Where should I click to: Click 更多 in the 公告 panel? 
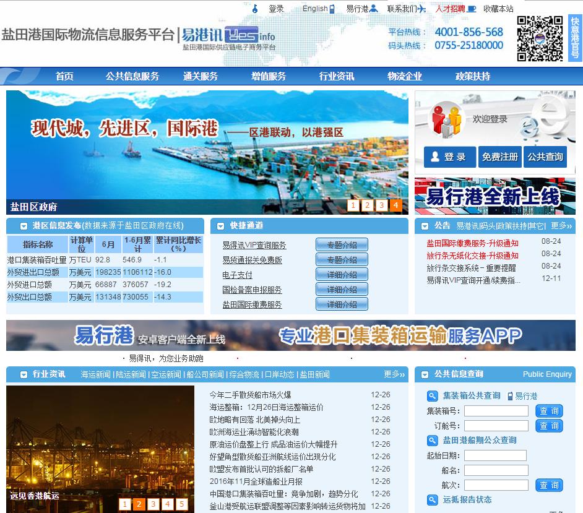click(x=561, y=226)
